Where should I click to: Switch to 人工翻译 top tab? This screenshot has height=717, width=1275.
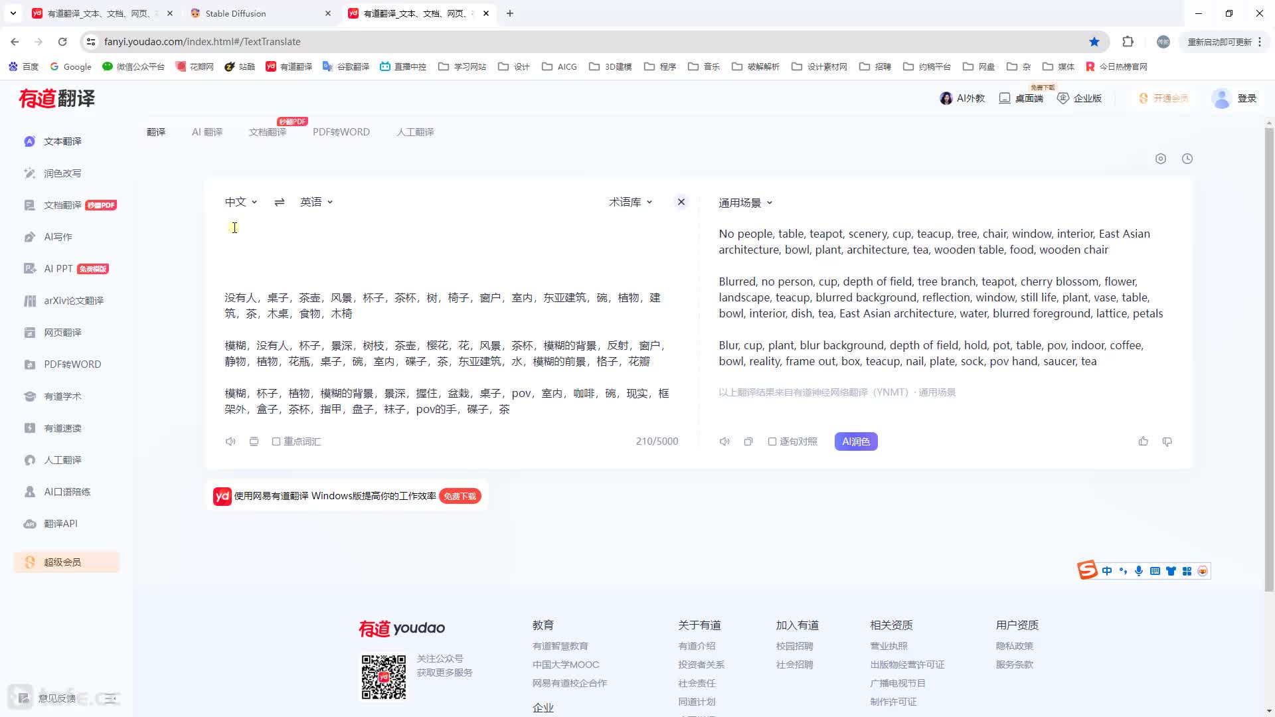click(x=415, y=132)
